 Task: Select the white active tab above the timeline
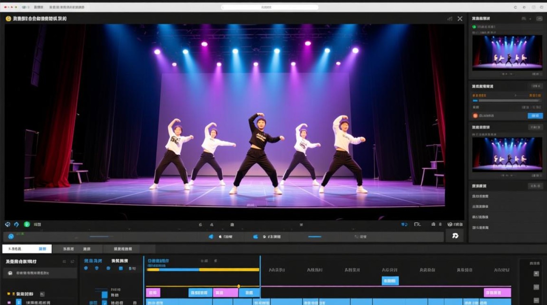tap(27, 248)
